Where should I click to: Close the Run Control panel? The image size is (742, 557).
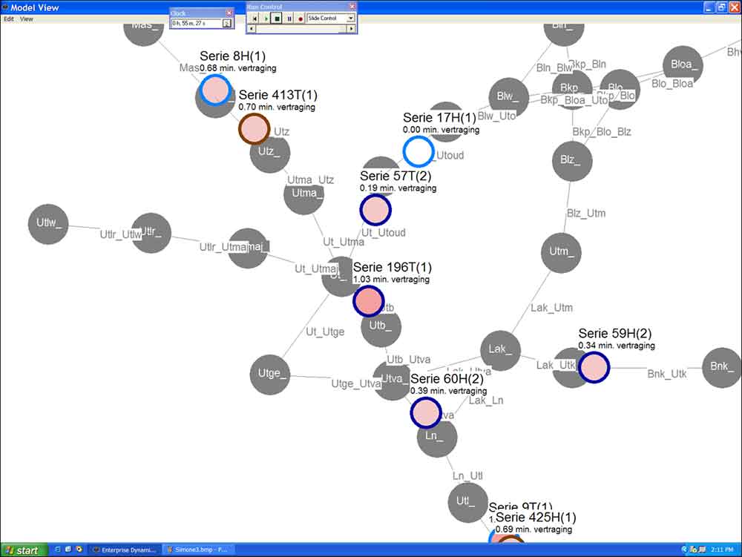[x=352, y=6]
